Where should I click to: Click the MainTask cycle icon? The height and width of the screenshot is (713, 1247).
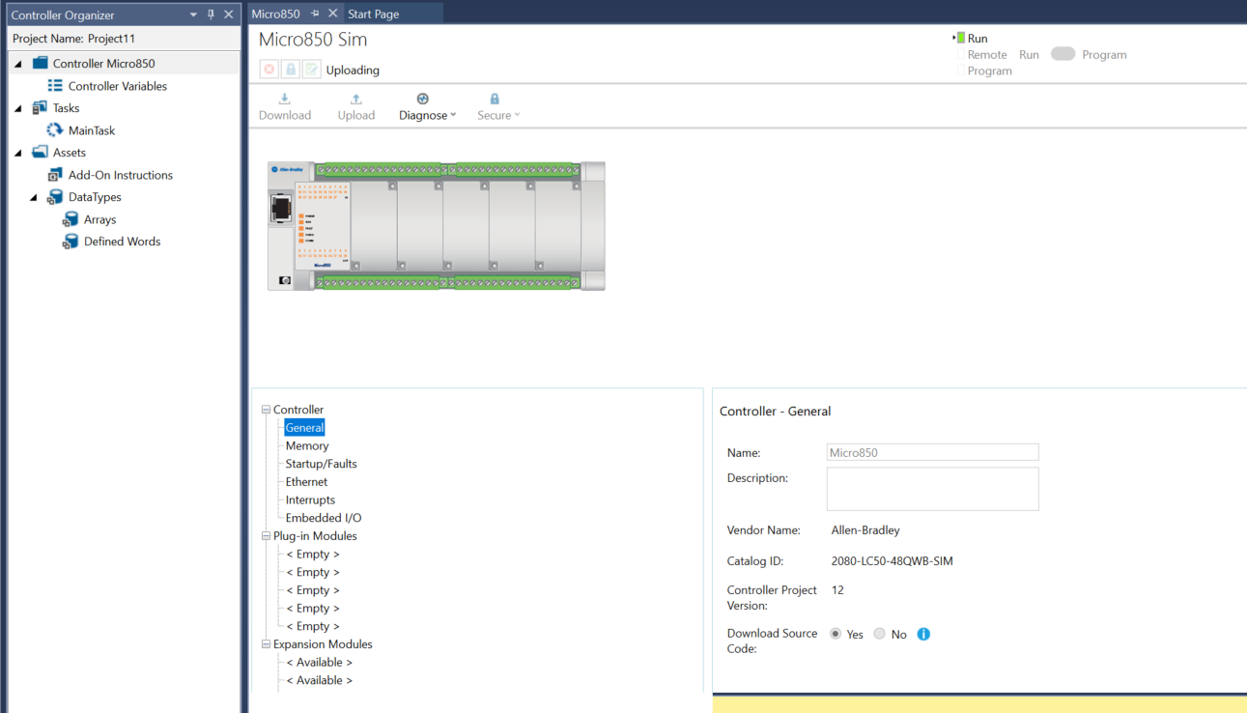[55, 130]
